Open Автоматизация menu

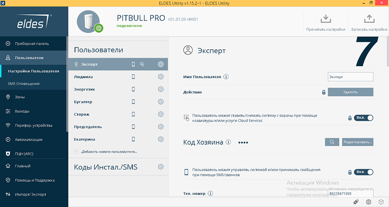point(33,139)
